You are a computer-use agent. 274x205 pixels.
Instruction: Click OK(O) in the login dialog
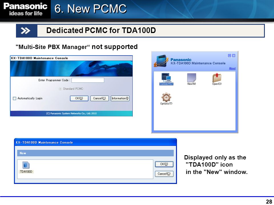tap(79, 98)
